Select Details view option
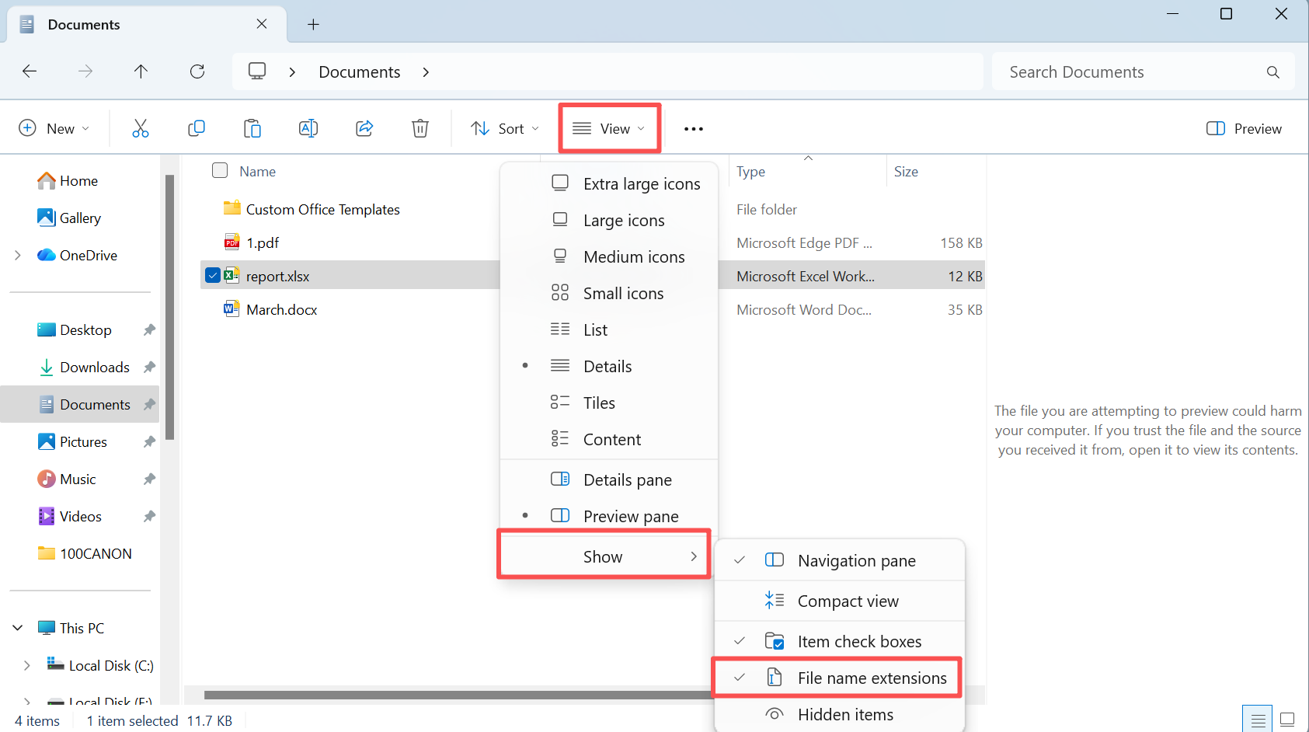The height and width of the screenshot is (732, 1309). [x=609, y=366]
